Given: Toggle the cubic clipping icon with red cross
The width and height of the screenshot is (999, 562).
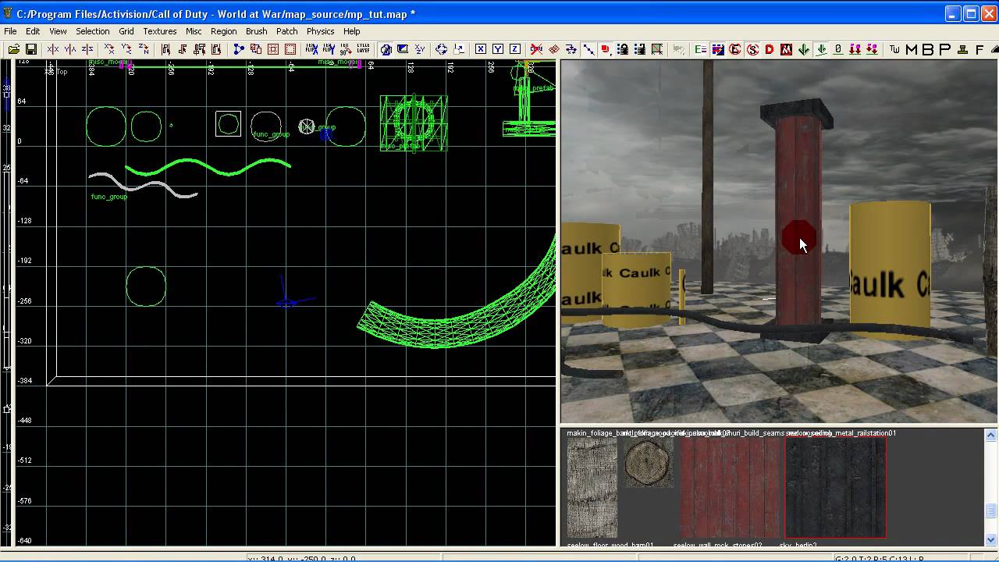Looking at the screenshot, I should click(537, 49).
